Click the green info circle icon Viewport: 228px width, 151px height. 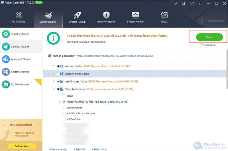pyautogui.click(x=53, y=38)
